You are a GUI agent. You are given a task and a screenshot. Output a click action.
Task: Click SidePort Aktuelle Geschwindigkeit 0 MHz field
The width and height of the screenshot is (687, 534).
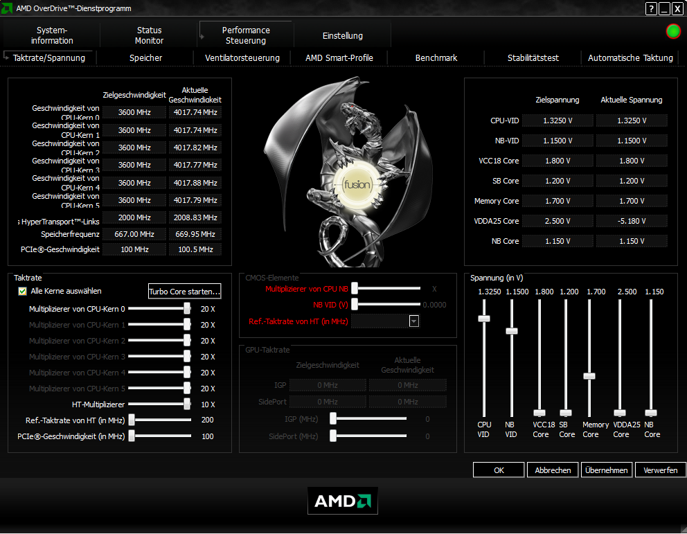pos(407,402)
